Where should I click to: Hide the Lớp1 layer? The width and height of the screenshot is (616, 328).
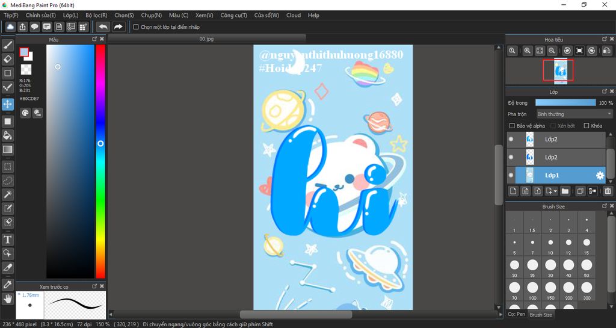tap(511, 175)
